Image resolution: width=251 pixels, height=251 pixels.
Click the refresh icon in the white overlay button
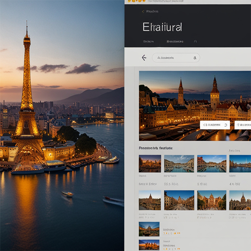click(226, 125)
